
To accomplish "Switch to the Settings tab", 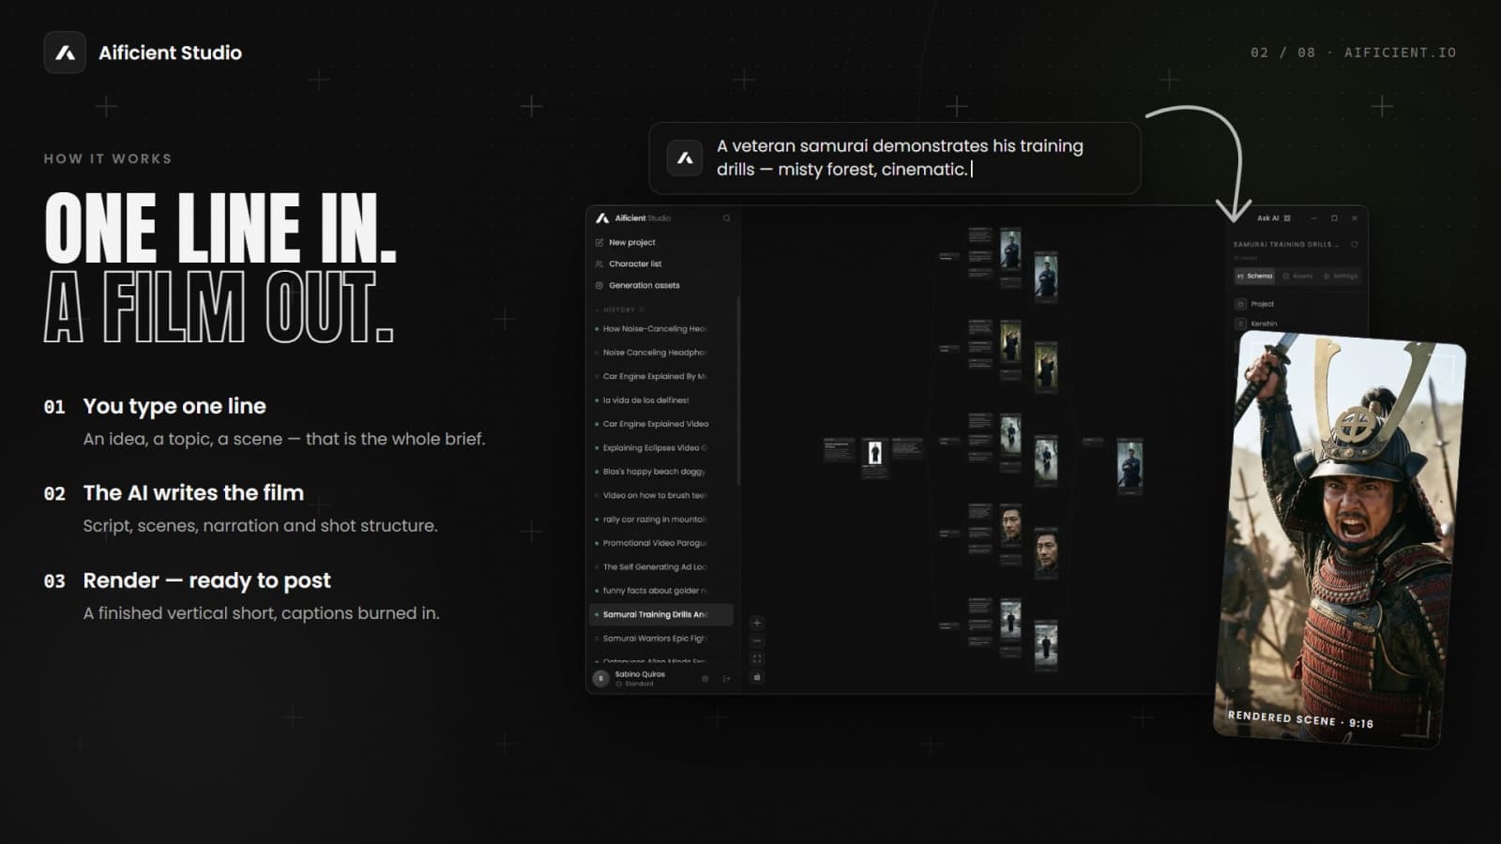I will [x=1341, y=276].
